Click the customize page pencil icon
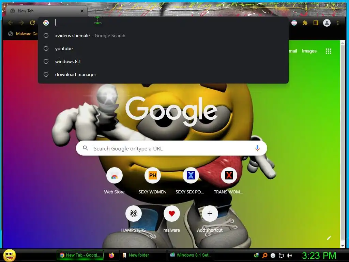 [329, 238]
